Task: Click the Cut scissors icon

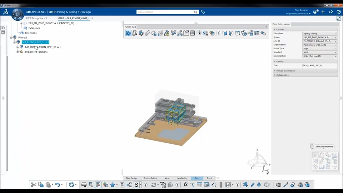Action: coord(34,185)
